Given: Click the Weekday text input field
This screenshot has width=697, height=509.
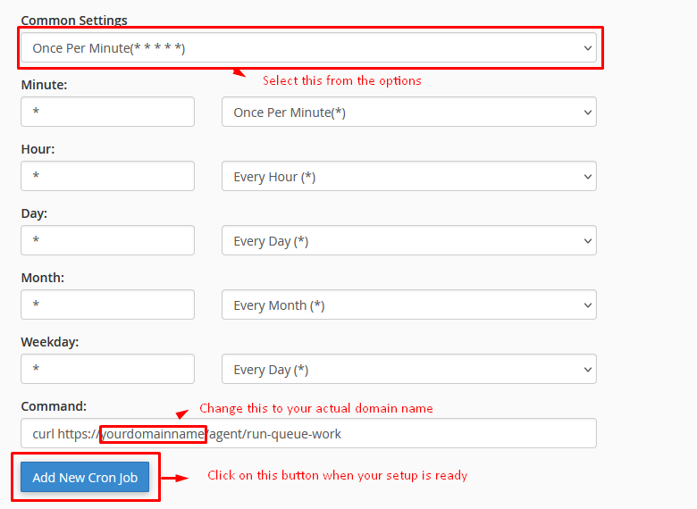Looking at the screenshot, I should 107,369.
